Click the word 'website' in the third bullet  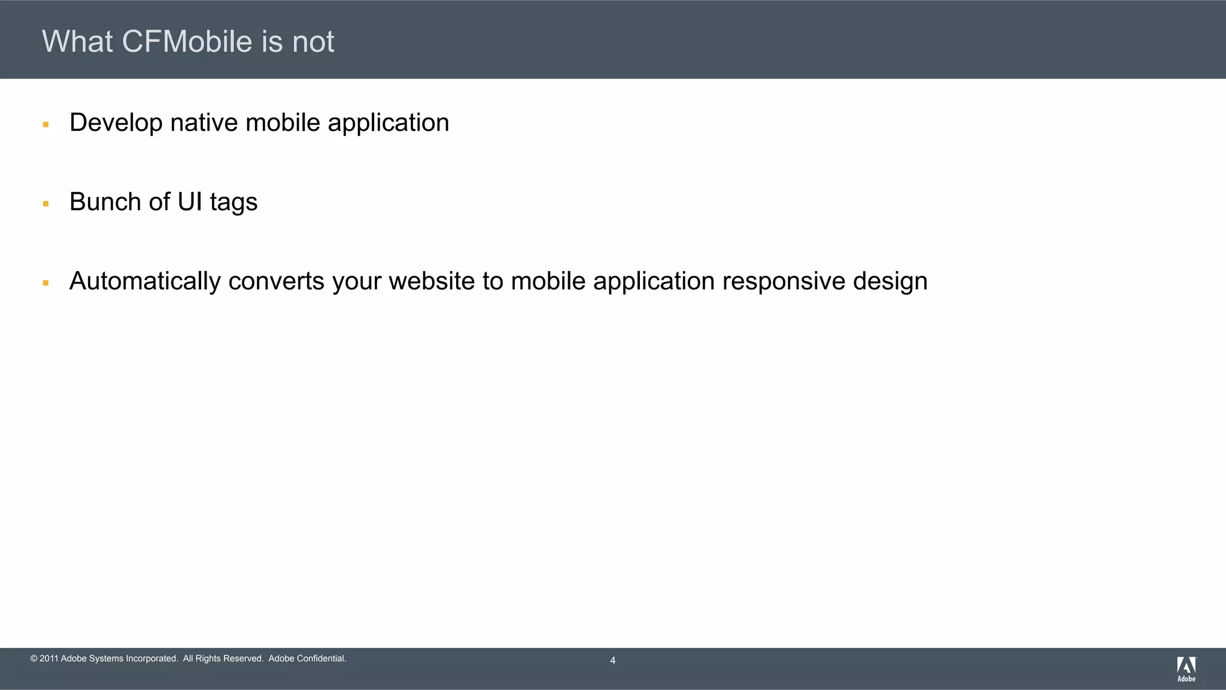431,281
